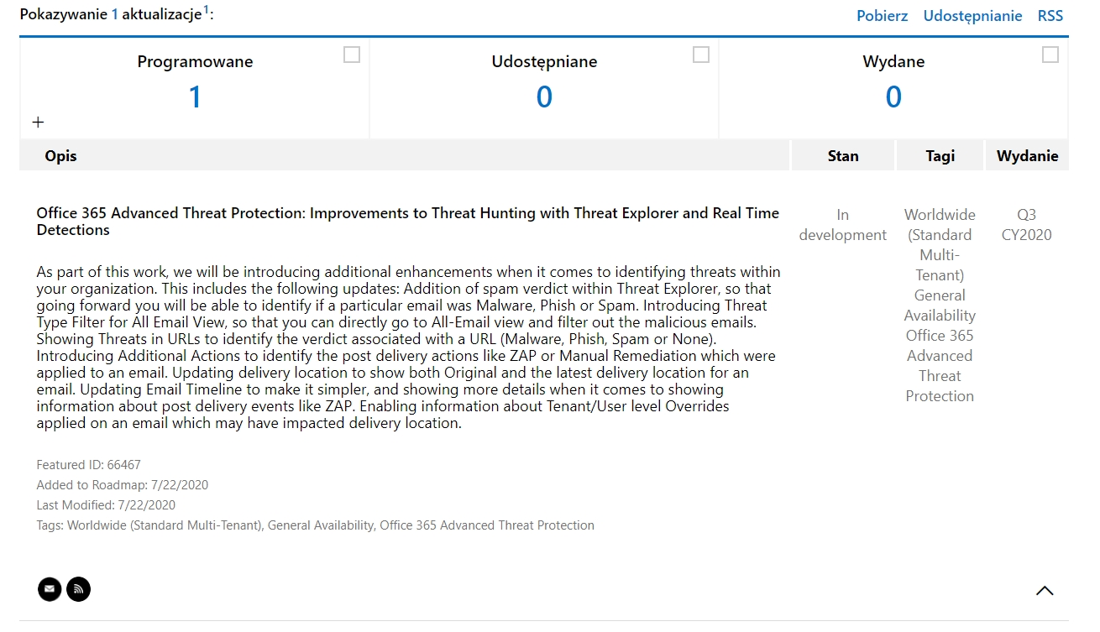Sort by the Opis column header
The height and width of the screenshot is (632, 1100).
pyautogui.click(x=61, y=156)
